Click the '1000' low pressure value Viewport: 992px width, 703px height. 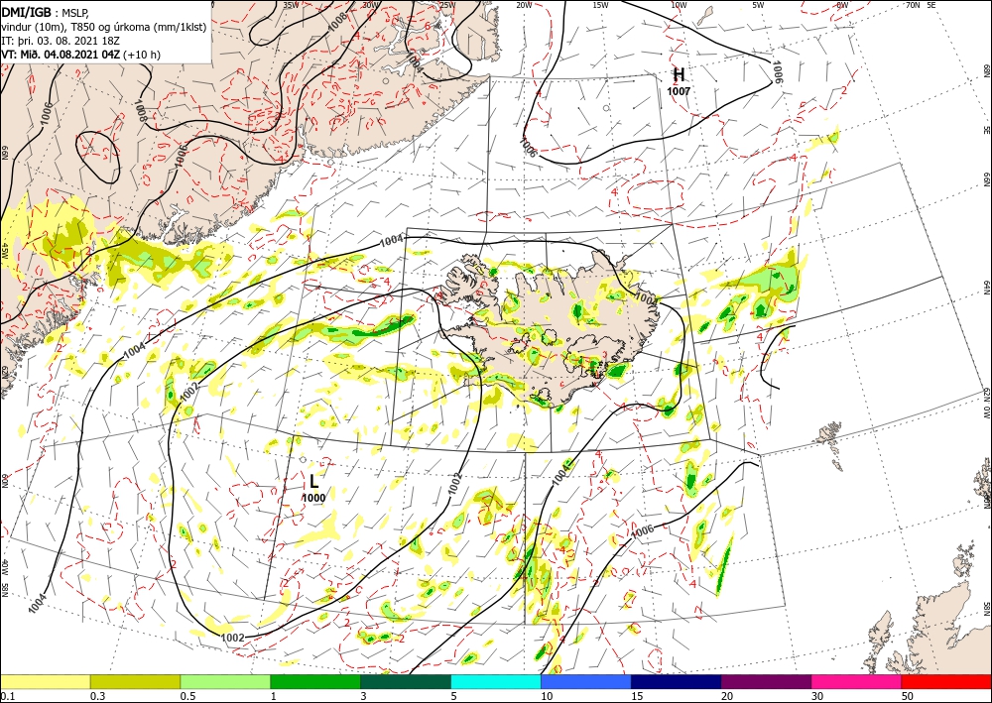point(313,498)
